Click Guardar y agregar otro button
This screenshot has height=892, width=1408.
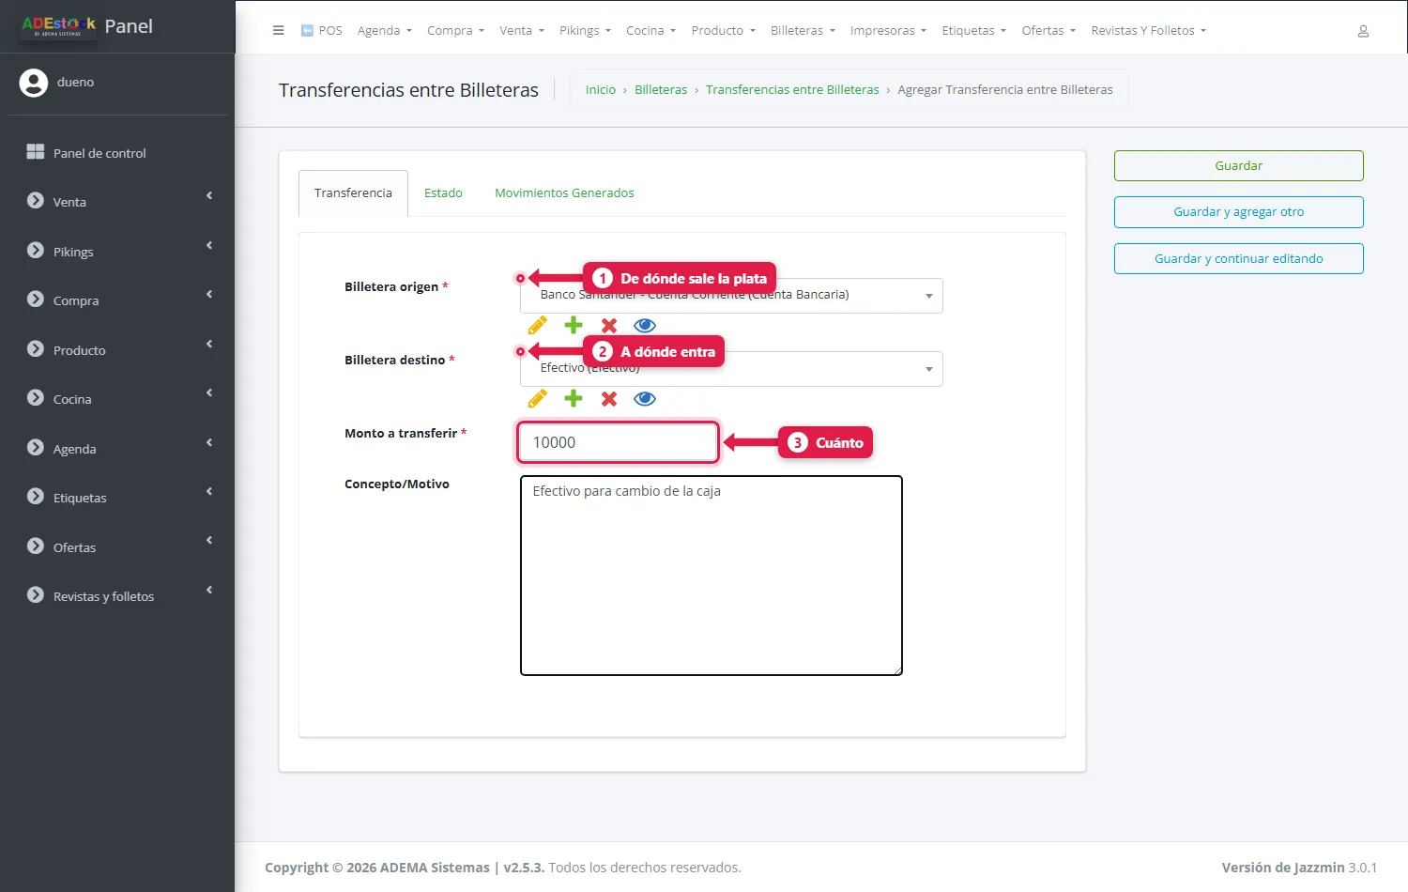pyautogui.click(x=1238, y=212)
